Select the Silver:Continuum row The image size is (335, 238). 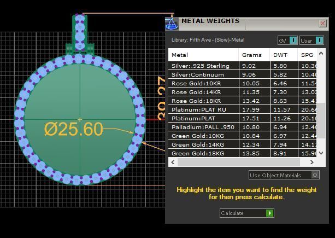[x=243, y=74]
